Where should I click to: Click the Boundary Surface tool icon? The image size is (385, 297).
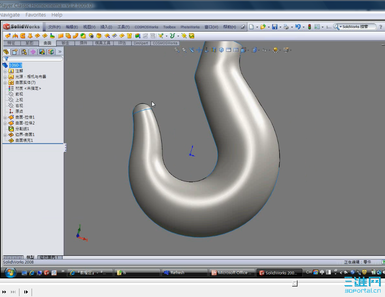point(37,36)
